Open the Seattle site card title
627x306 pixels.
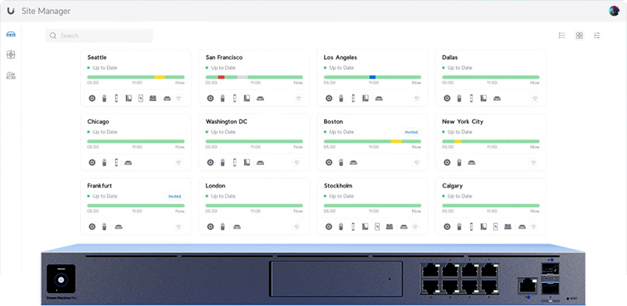point(97,57)
